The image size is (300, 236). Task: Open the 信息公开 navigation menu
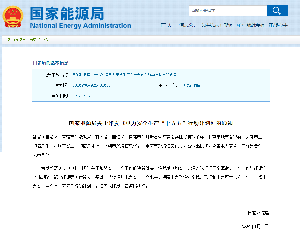189,25
